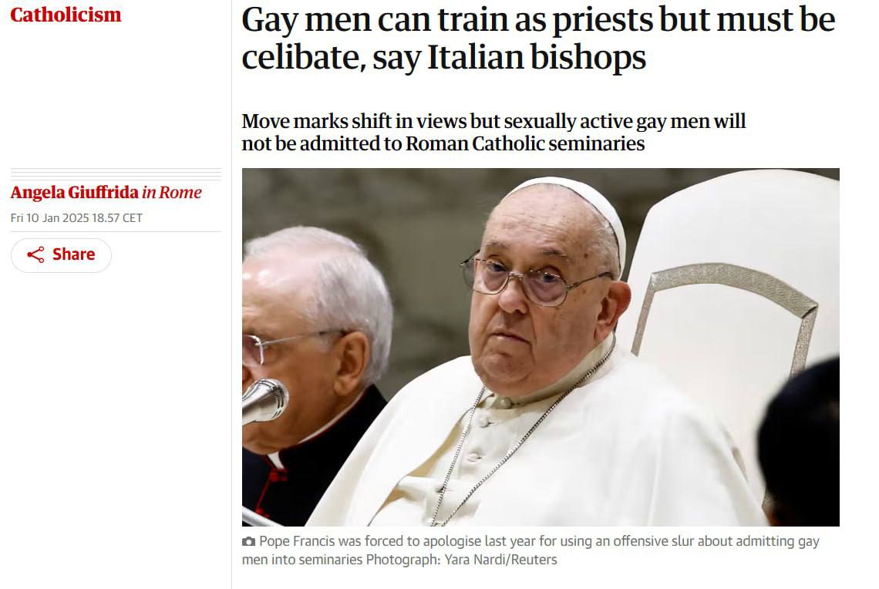Click the 'in Rome' byline location text
The image size is (879, 589).
[x=171, y=192]
